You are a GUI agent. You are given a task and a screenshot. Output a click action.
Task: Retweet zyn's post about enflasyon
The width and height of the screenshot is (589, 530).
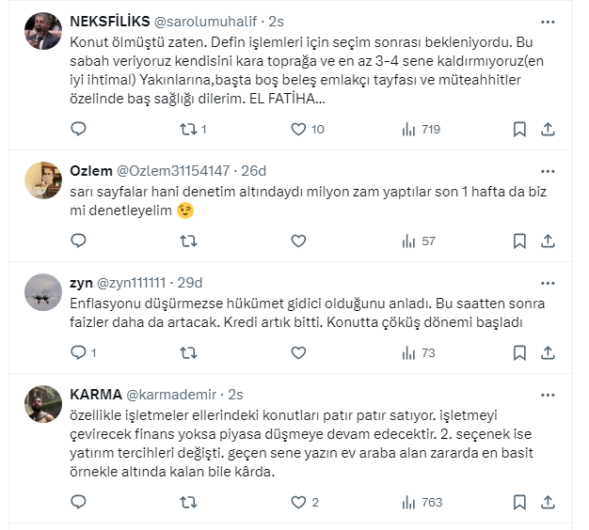(188, 353)
